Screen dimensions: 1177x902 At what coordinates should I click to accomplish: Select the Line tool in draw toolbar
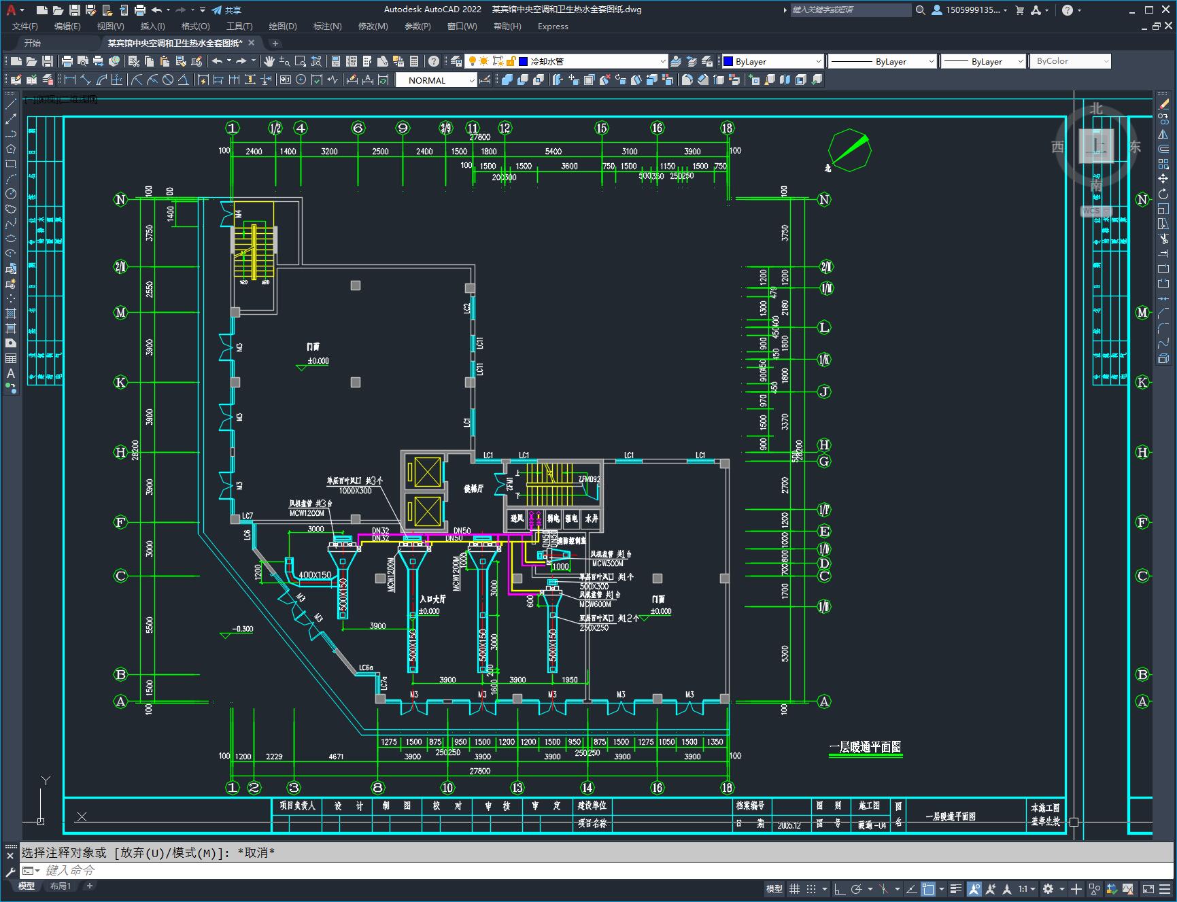11,104
